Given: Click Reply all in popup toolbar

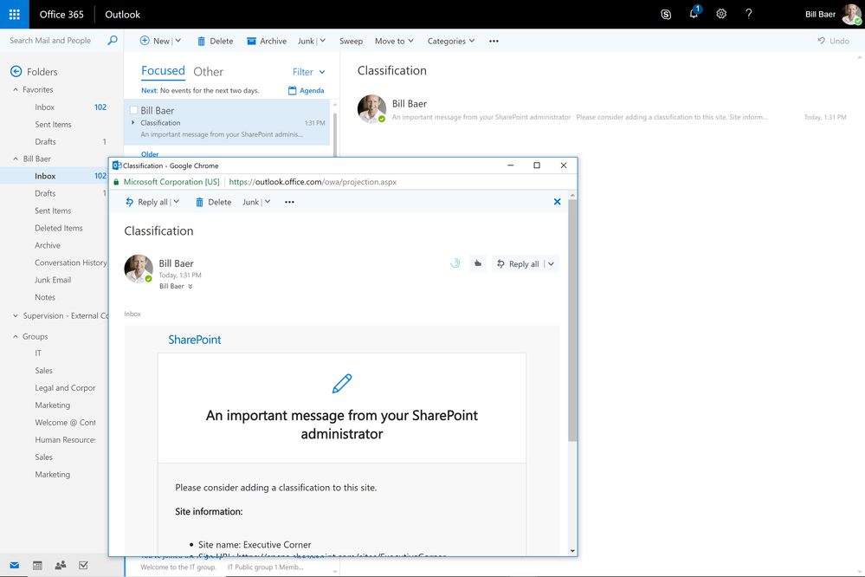Looking at the screenshot, I should [x=146, y=202].
